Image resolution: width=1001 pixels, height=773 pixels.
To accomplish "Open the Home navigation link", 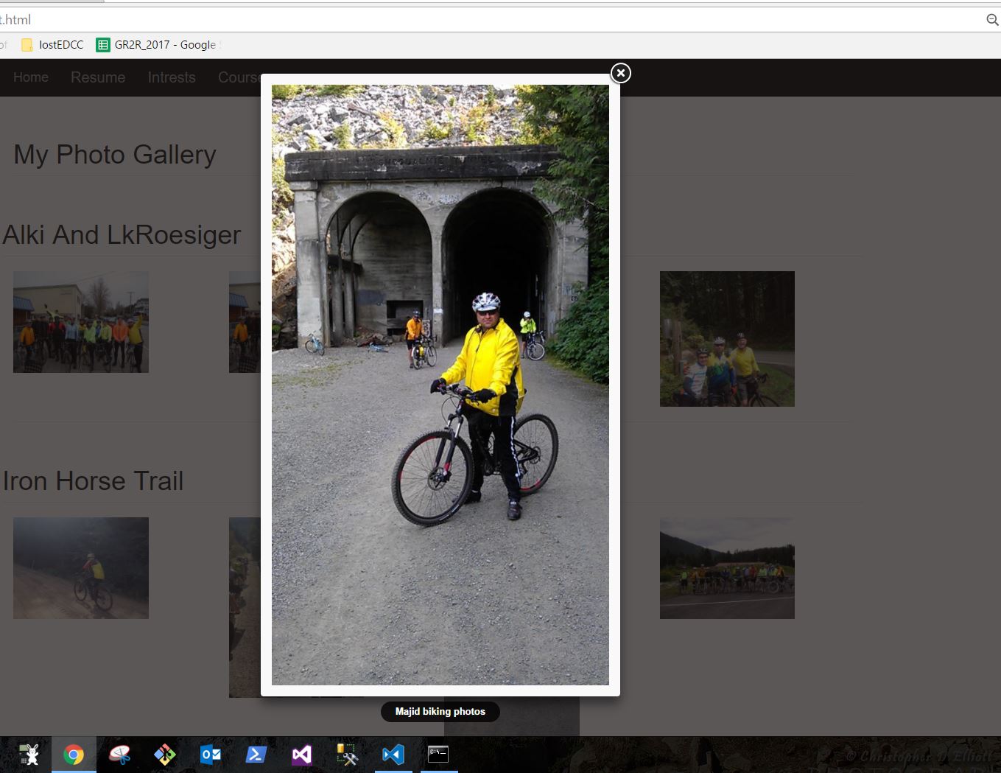I will pyautogui.click(x=31, y=77).
